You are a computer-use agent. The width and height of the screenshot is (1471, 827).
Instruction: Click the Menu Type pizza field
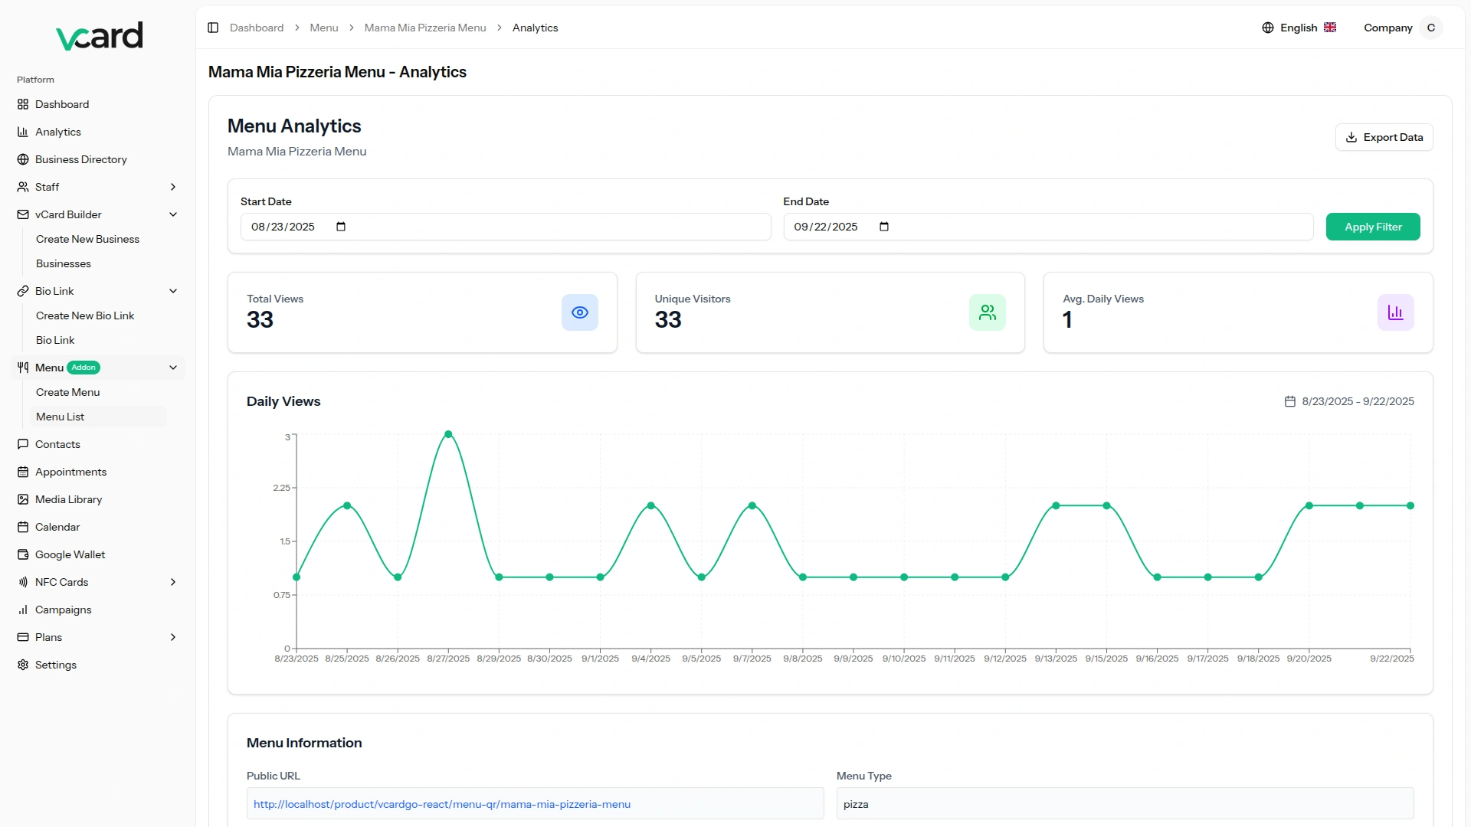(1125, 804)
